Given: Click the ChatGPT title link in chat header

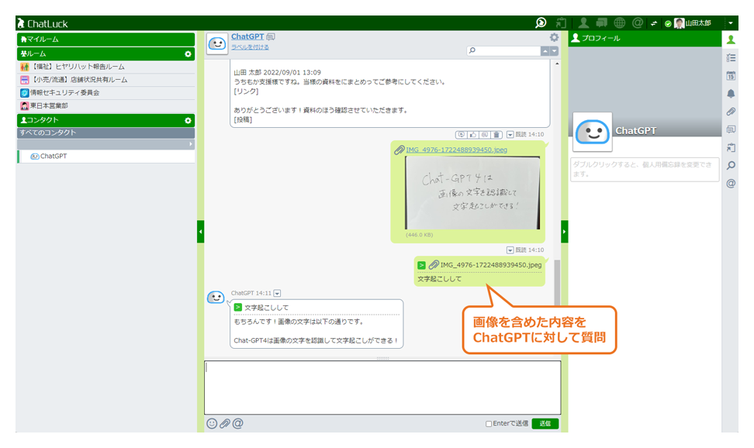Looking at the screenshot, I should point(247,36).
